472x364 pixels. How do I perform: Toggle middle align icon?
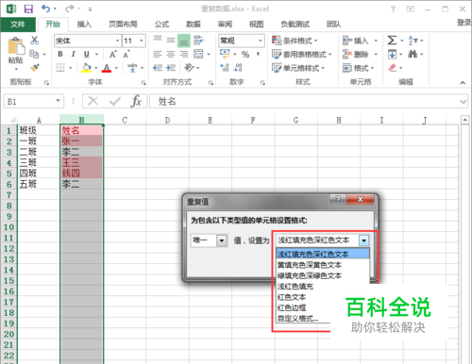tap(171, 41)
